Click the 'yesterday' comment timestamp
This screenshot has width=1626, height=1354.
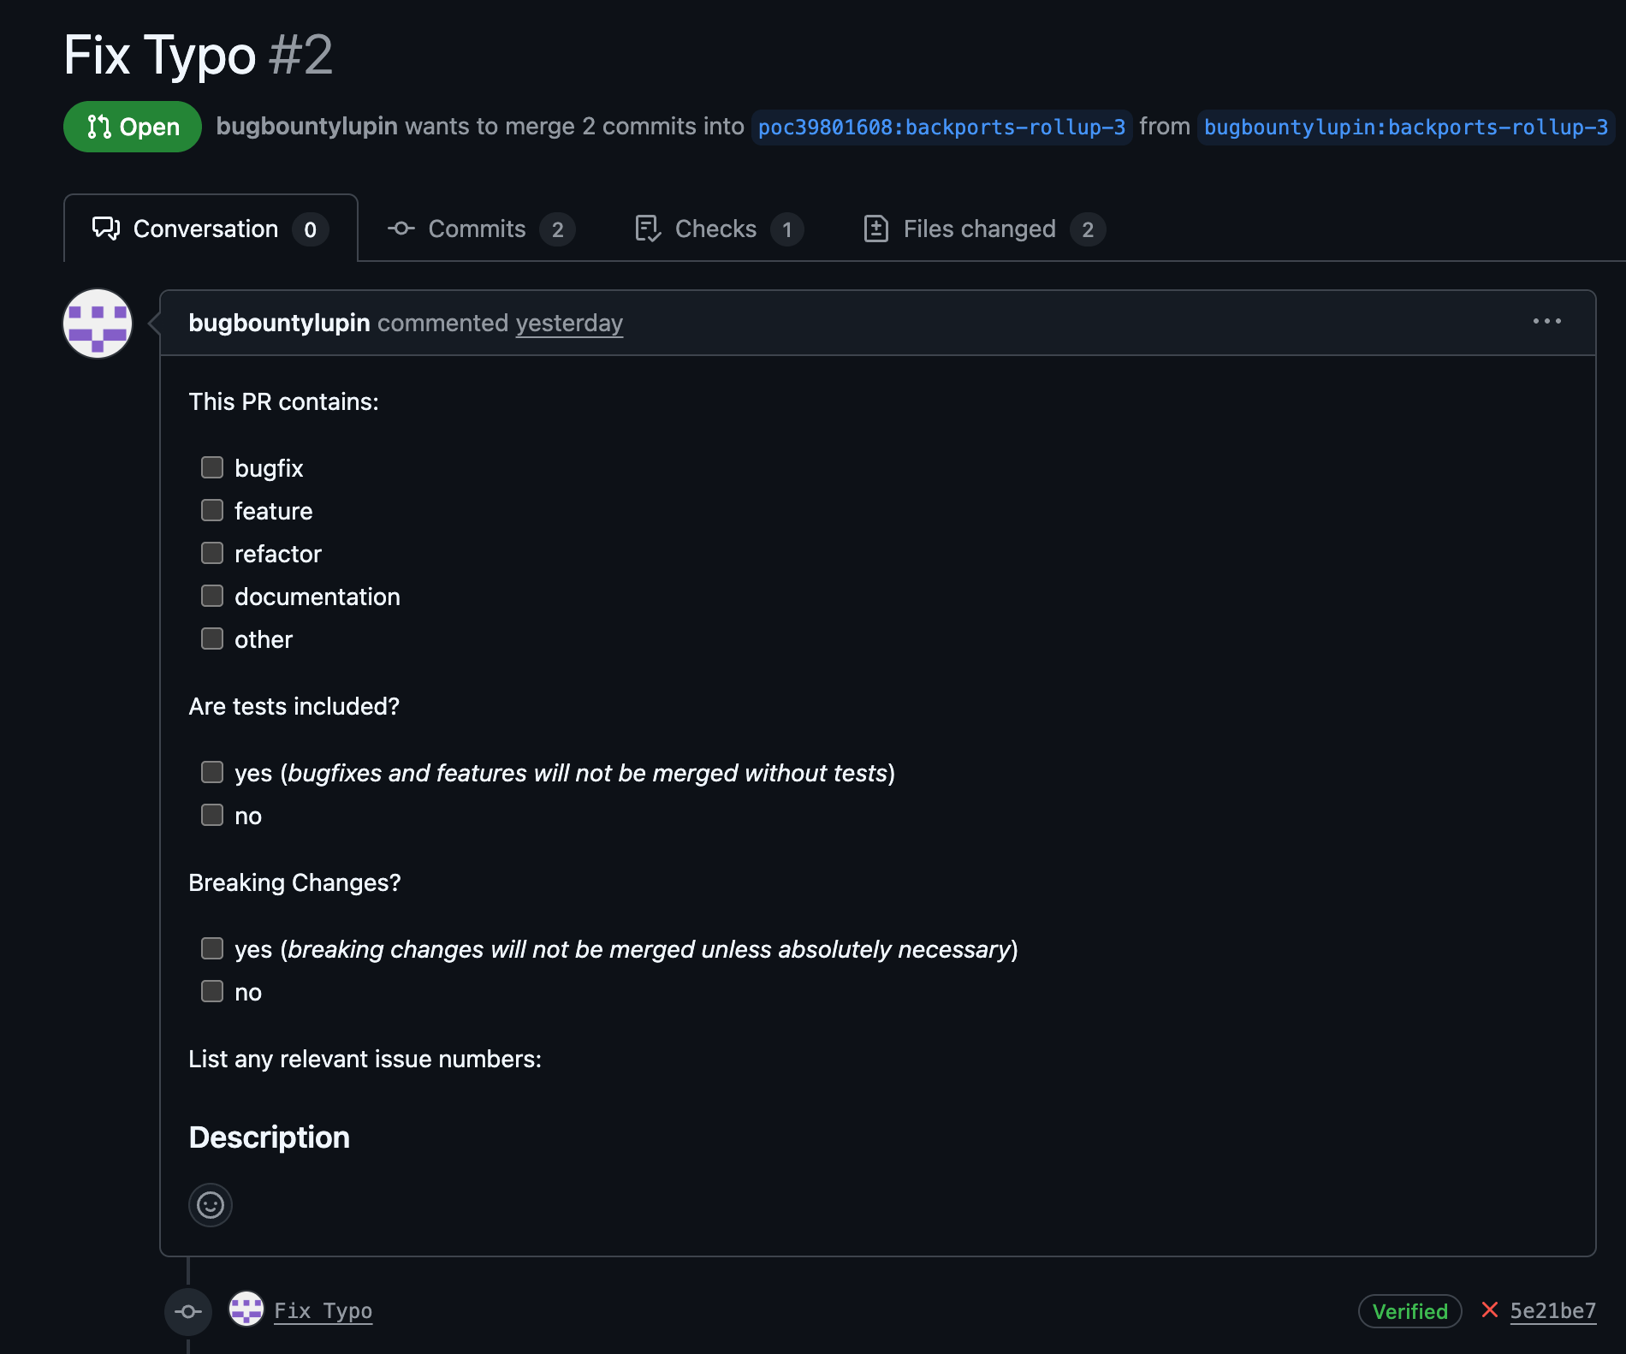(x=569, y=324)
